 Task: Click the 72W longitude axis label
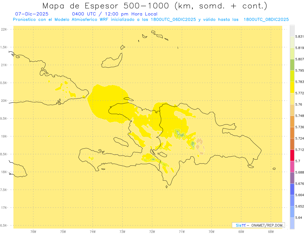(152, 232)
